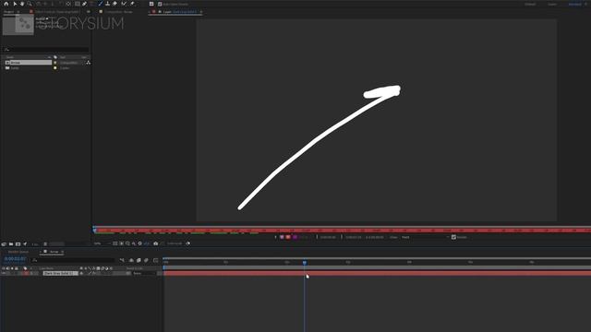Select the Pen tool
The width and height of the screenshot is (591, 332).
84,4
